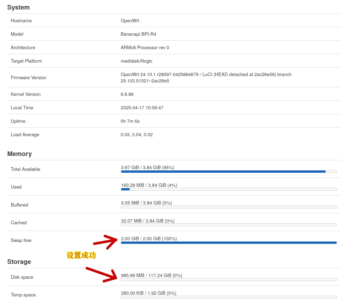Image resolution: width=349 pixels, height=306 pixels.
Task: Select the Bananapi BPI-R4 model value
Action: click(139, 34)
